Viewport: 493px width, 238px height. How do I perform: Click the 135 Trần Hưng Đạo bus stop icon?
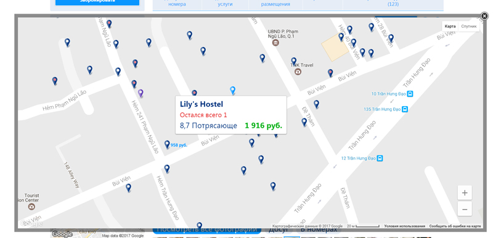(x=405, y=109)
